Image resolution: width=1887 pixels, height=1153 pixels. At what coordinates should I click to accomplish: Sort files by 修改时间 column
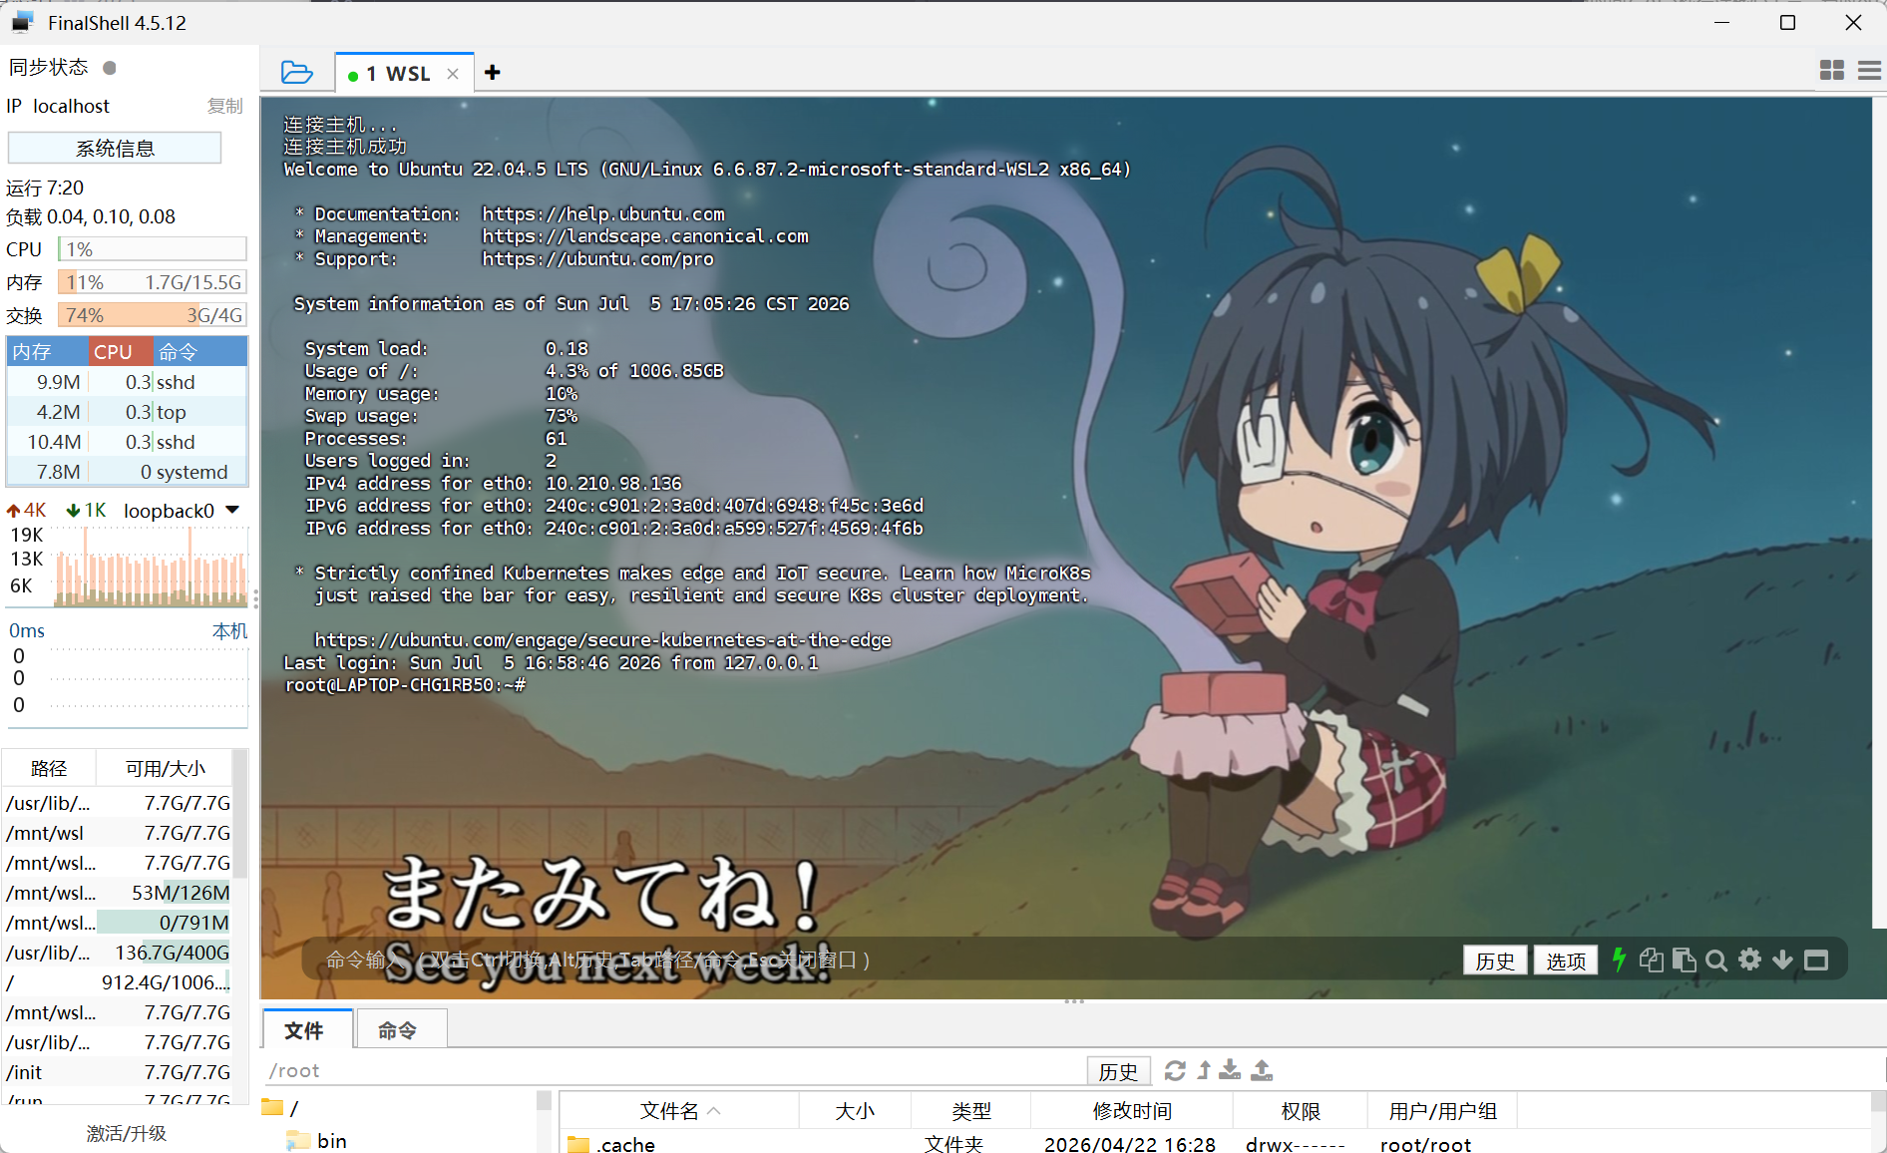tap(1132, 1111)
